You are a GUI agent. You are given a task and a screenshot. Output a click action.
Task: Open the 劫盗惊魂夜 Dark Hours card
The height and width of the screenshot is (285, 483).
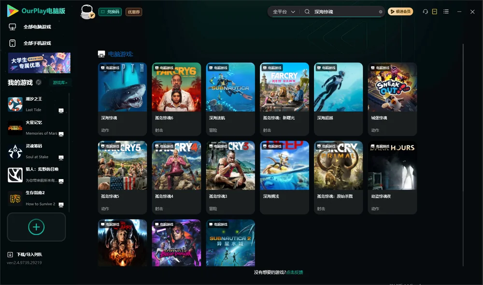tap(392, 178)
